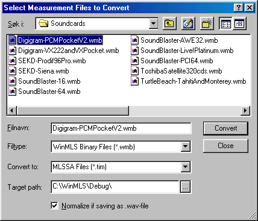Expand the Soundcards folder dropdown
This screenshot has height=221, width=258.
153,23
